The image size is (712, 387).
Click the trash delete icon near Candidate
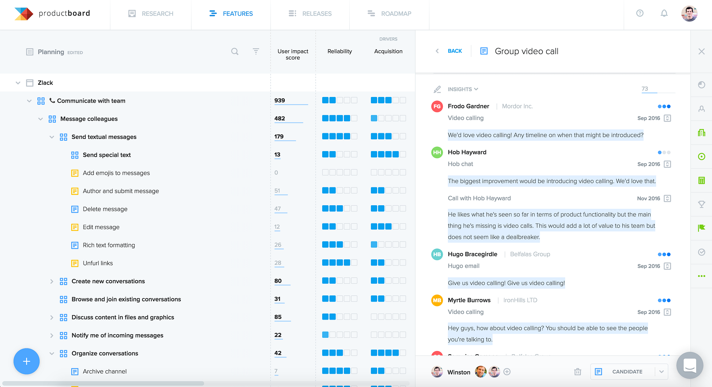[x=577, y=372]
